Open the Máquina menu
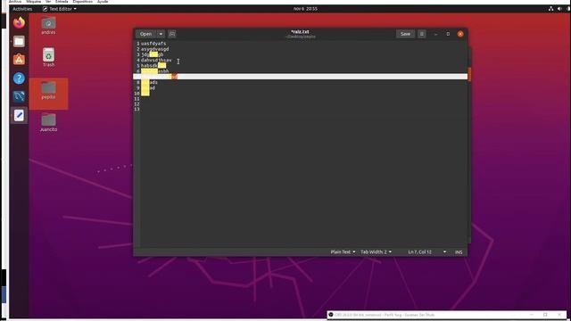The width and height of the screenshot is (571, 321). pyautogui.click(x=34, y=2)
